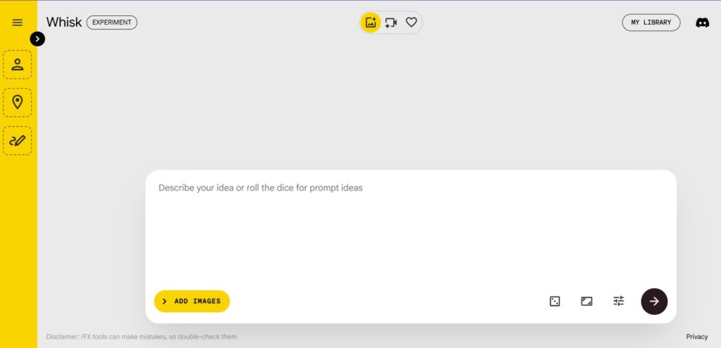Add a subject in the person slot
This screenshot has width=721, height=348.
point(18,65)
